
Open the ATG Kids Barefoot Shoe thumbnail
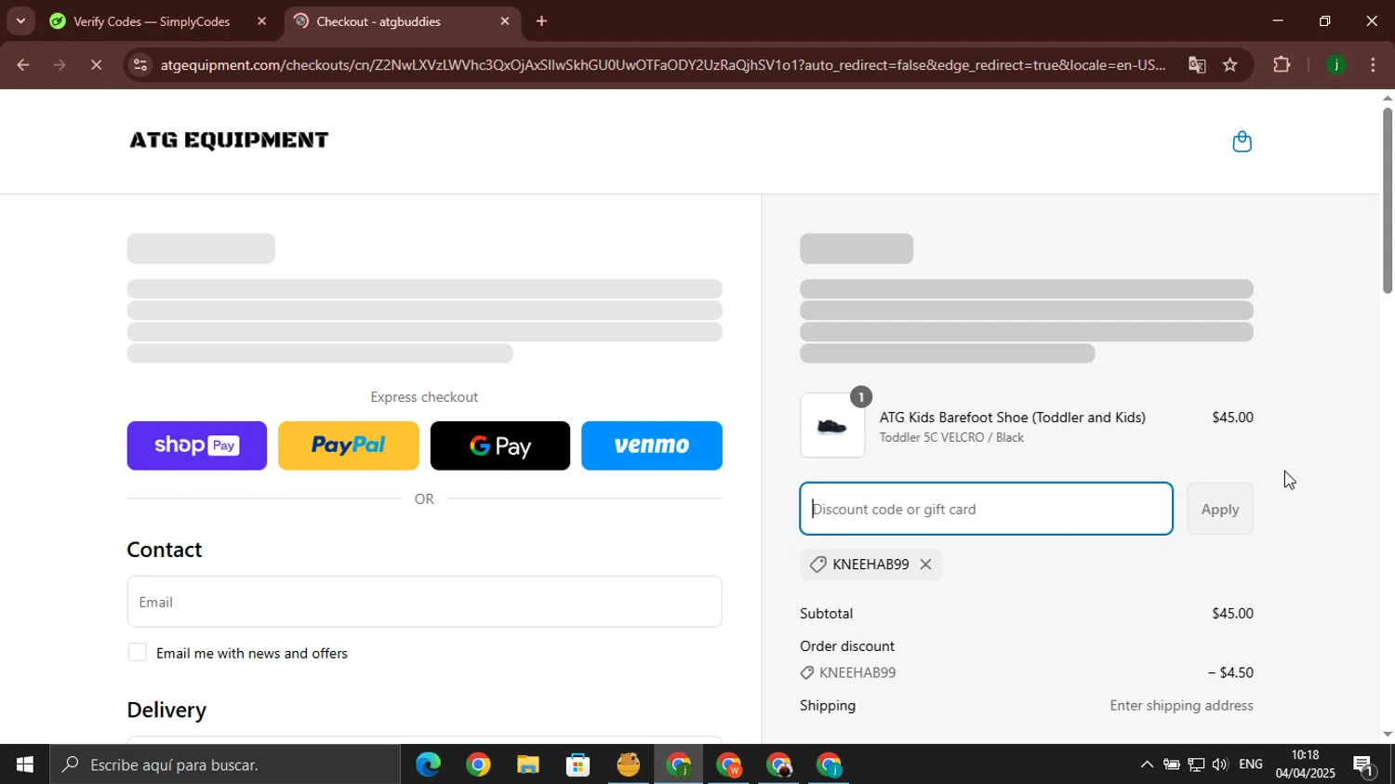point(832,426)
